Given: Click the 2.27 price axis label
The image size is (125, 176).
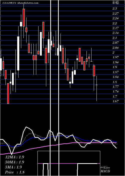Looking at the screenshot, I should pyautogui.click(x=115, y=14).
